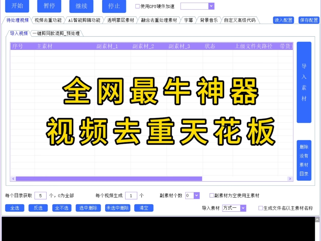The width and height of the screenshot is (321, 241).
Task: Open 自定义高级代码 tab
Action: 240,20
